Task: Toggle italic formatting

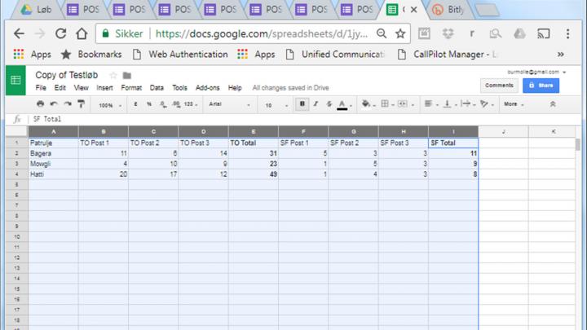Action: tap(316, 104)
